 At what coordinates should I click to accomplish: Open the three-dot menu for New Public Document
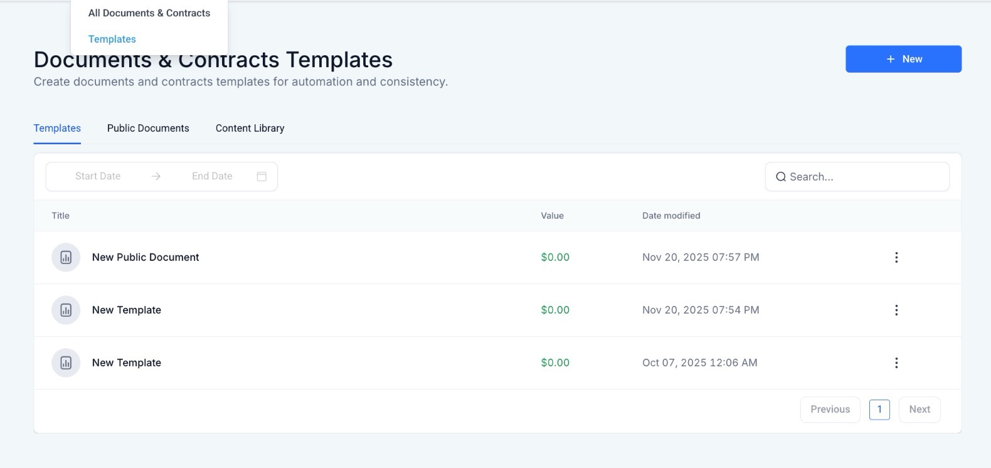896,257
